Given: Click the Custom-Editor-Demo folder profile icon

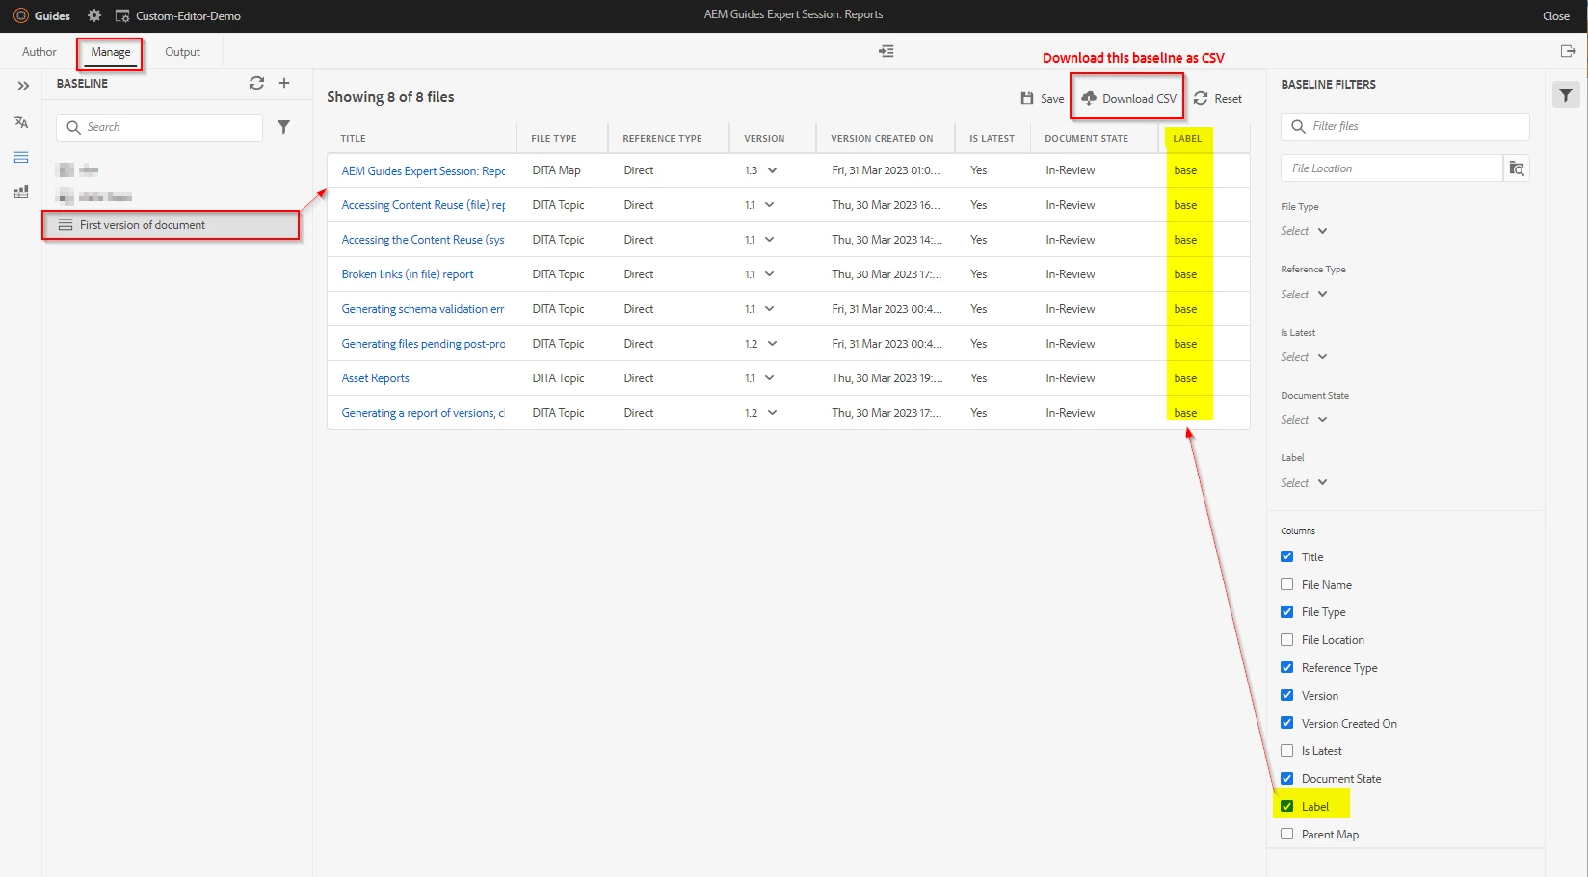Looking at the screenshot, I should click(122, 15).
